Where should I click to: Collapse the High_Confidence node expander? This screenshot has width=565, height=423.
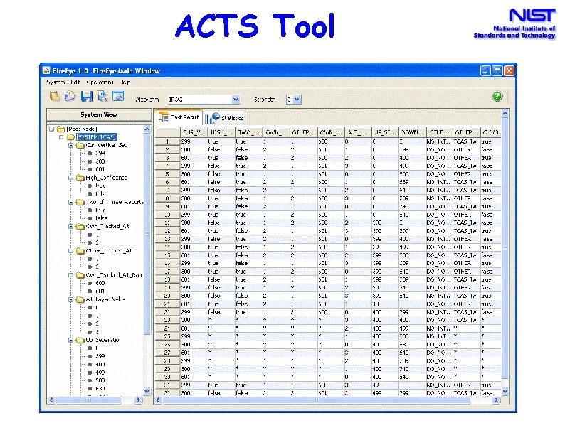pyautogui.click(x=71, y=178)
